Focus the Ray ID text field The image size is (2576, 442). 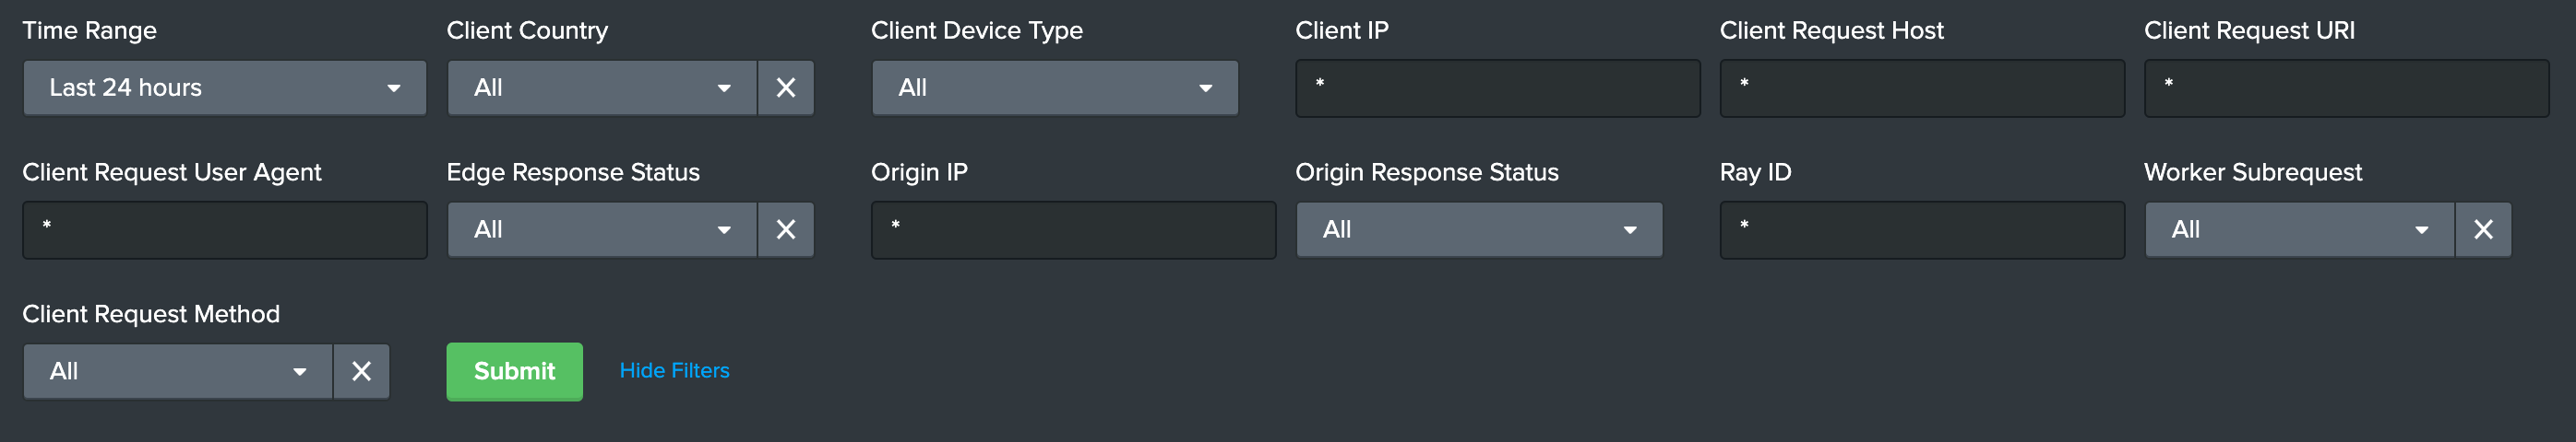(x=1921, y=229)
